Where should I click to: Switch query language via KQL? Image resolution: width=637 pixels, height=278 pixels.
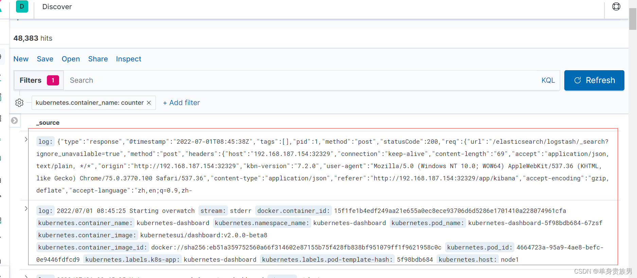tap(548, 80)
